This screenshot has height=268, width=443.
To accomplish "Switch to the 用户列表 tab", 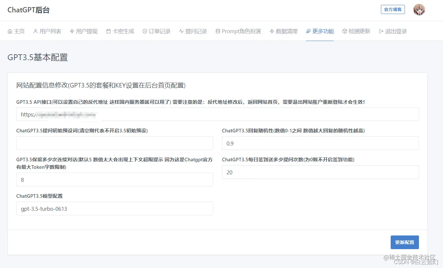I will tap(47, 31).
